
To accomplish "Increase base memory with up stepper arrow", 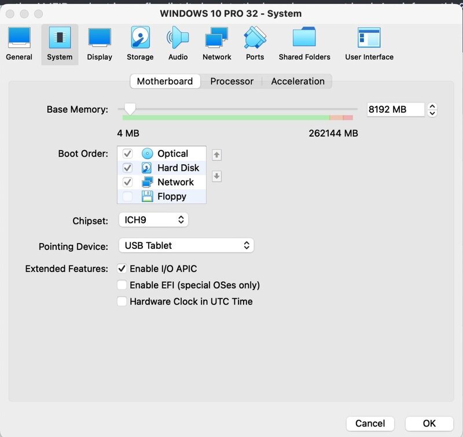I will 432,107.
